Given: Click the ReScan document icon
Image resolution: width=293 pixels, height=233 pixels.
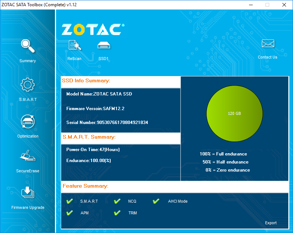Looking at the screenshot, I should point(75,45).
